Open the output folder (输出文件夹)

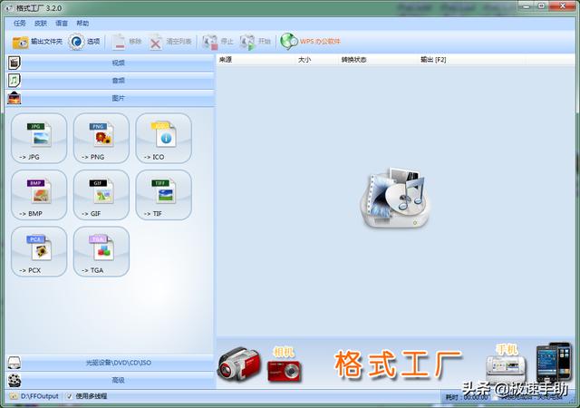tap(37, 42)
